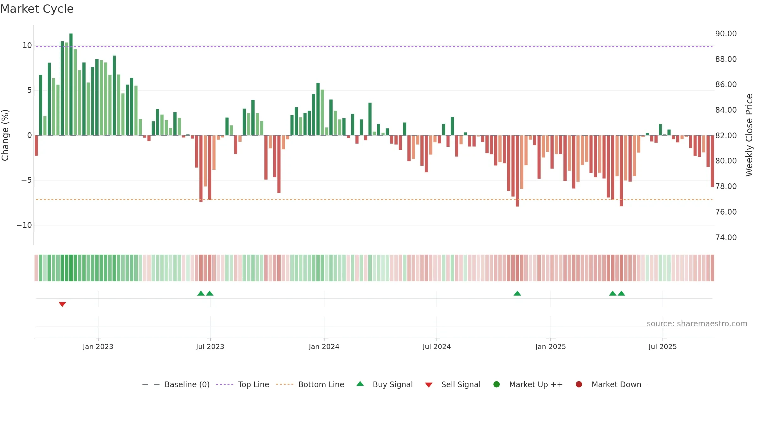Click the Jul 2023 axis label

pyautogui.click(x=210, y=346)
